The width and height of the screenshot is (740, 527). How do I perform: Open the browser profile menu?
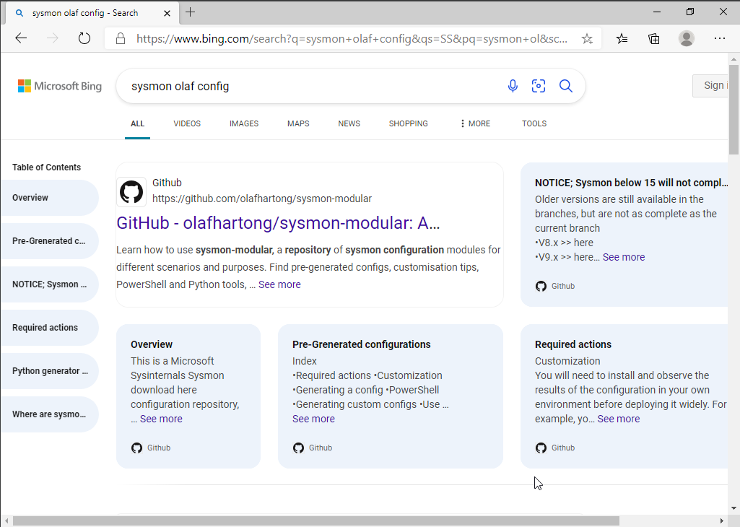pyautogui.click(x=686, y=38)
